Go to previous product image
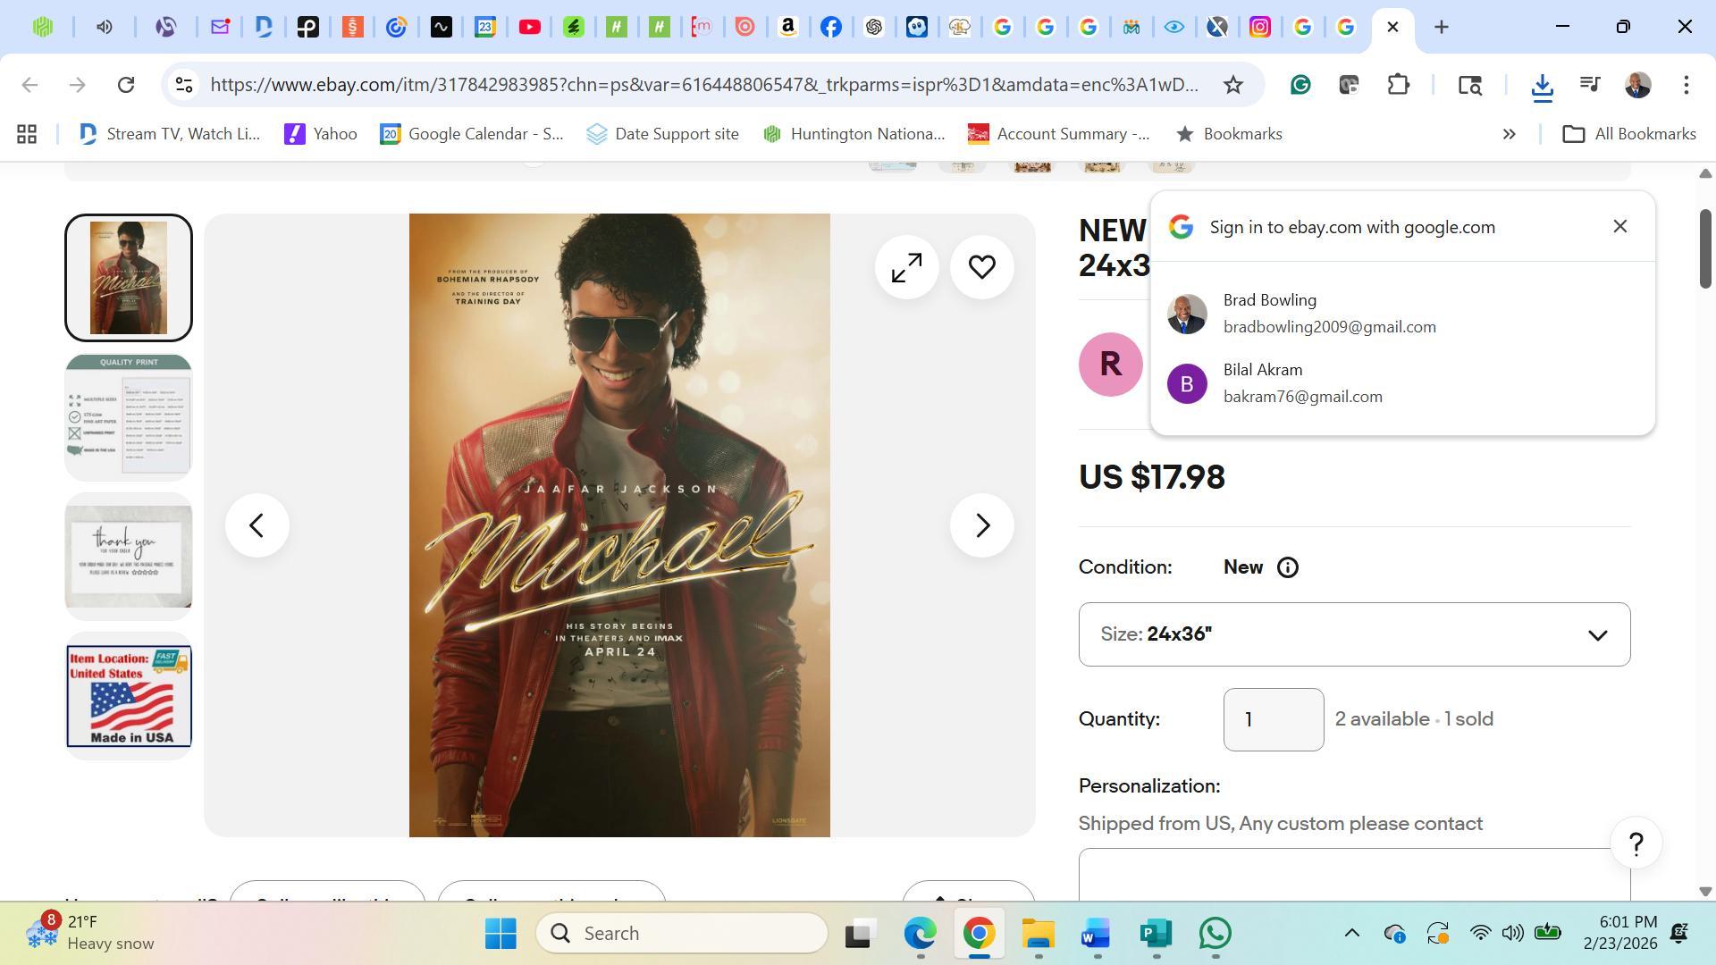1716x965 pixels. point(257,525)
